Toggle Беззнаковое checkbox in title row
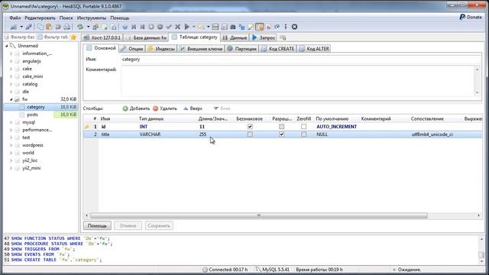The image size is (489, 275). pyautogui.click(x=250, y=134)
